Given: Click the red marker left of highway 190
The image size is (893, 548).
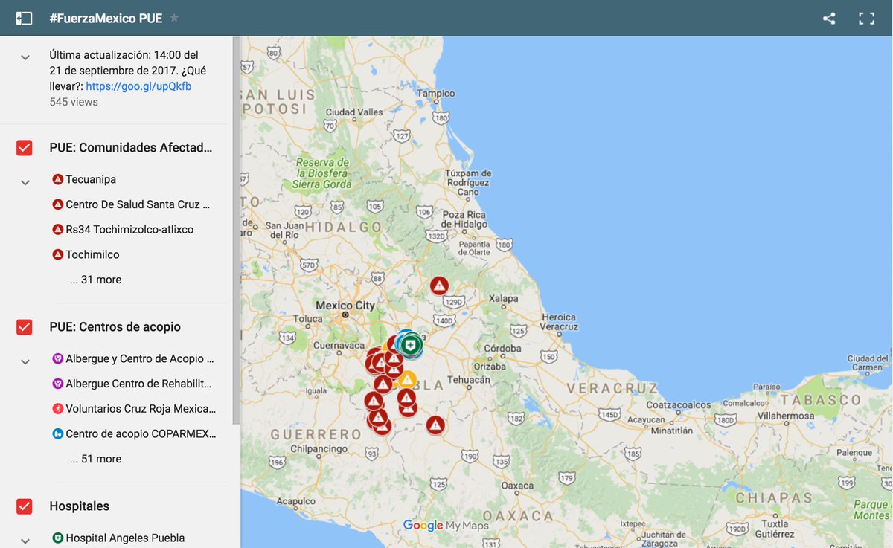Looking at the screenshot, I should [435, 425].
